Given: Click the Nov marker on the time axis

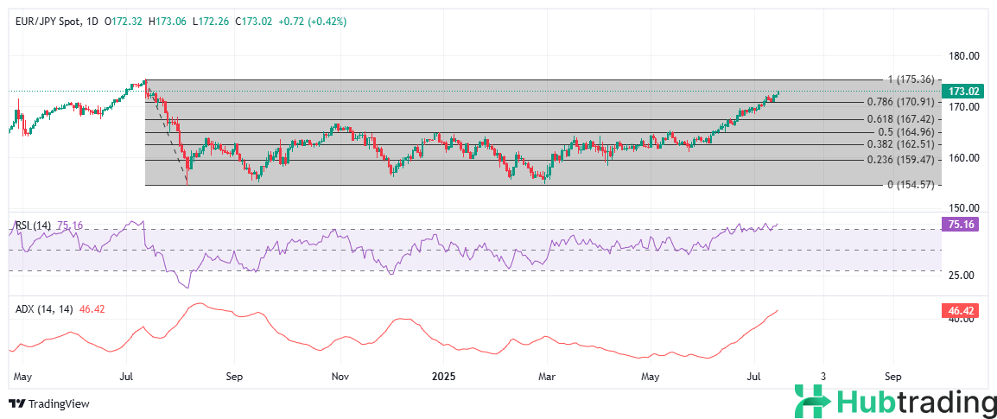Looking at the screenshot, I should tap(340, 377).
